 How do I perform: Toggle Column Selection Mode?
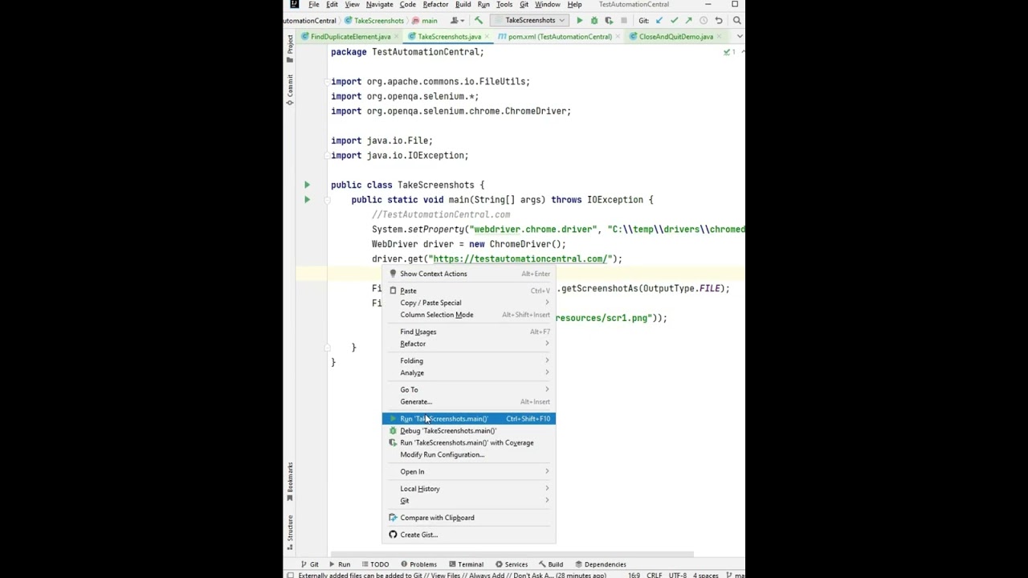pyautogui.click(x=468, y=315)
